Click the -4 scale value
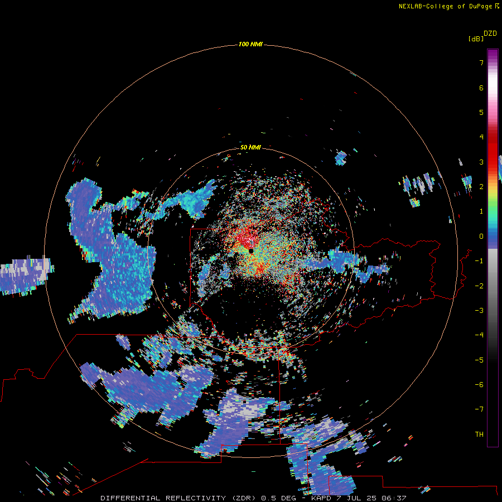The width and height of the screenshot is (502, 502). pos(479,335)
